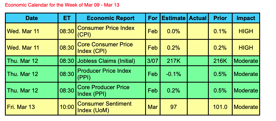Select Consumer Sentiment Index (UoM) report
276x121 pixels.
coord(105,107)
